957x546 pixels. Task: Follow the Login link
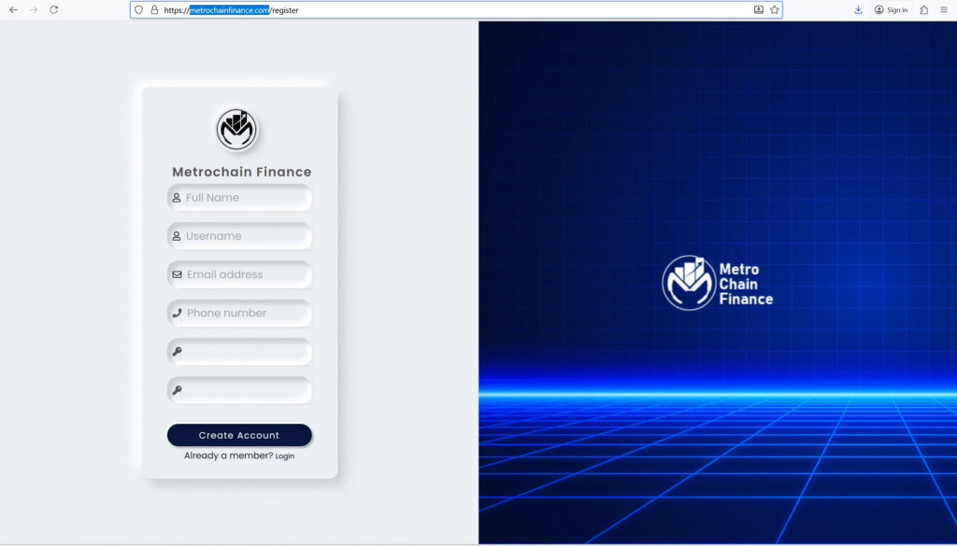click(x=285, y=456)
